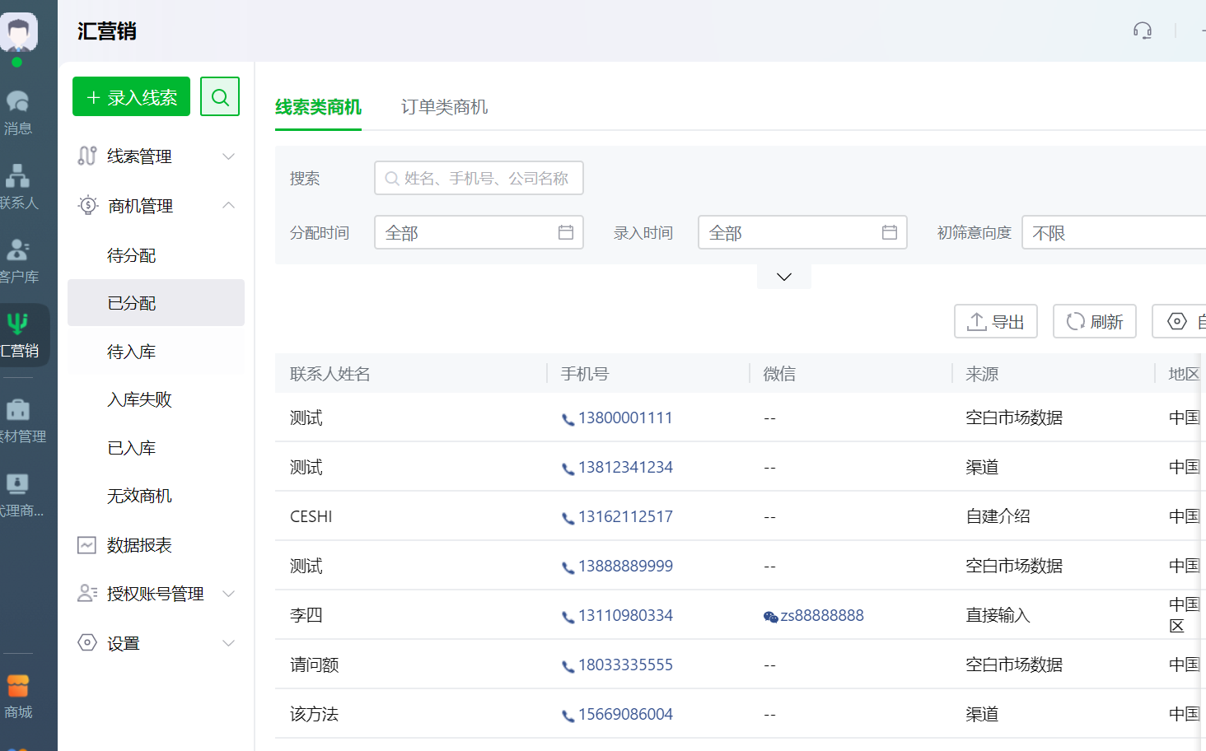Select 待分配 in the left menu
The height and width of the screenshot is (751, 1206).
point(132,255)
